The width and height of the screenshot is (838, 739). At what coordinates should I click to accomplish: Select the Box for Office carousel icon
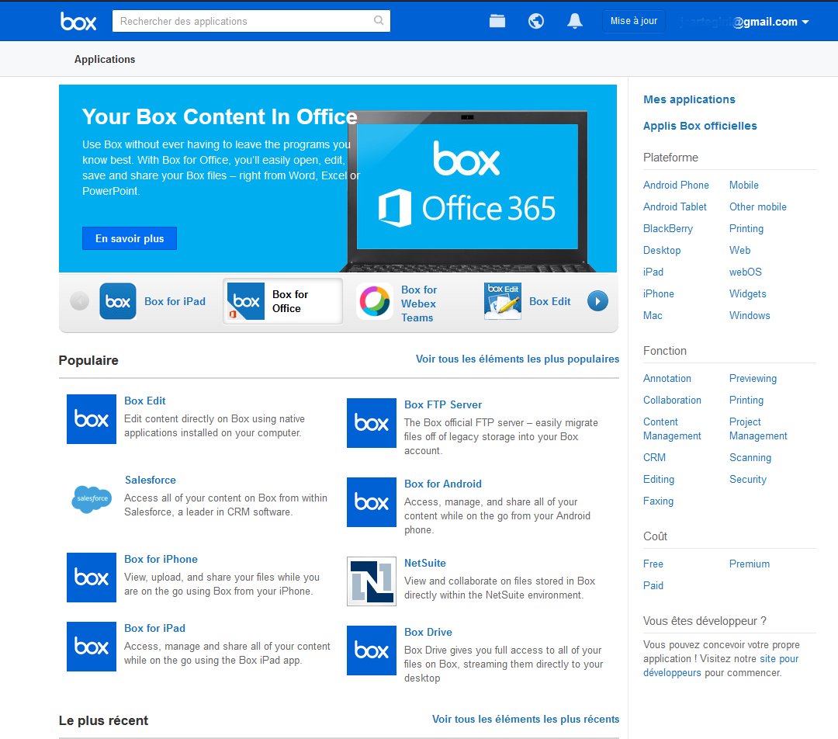coord(245,301)
